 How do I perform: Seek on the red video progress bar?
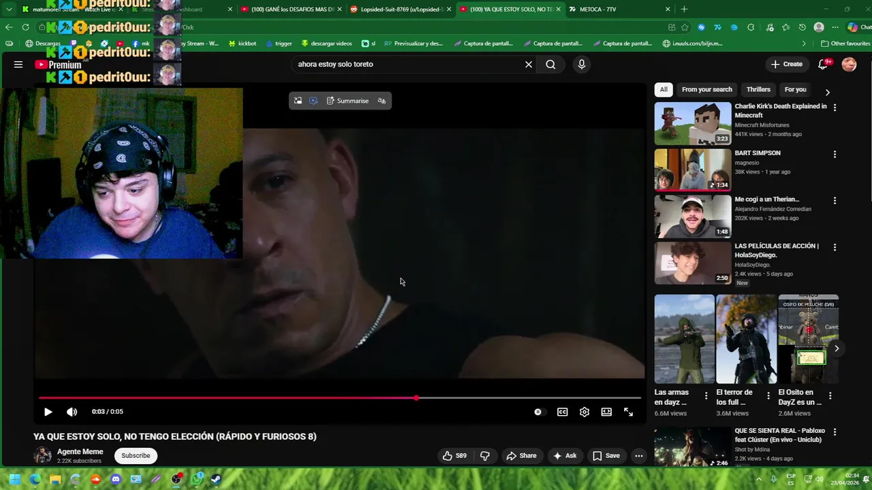click(340, 397)
